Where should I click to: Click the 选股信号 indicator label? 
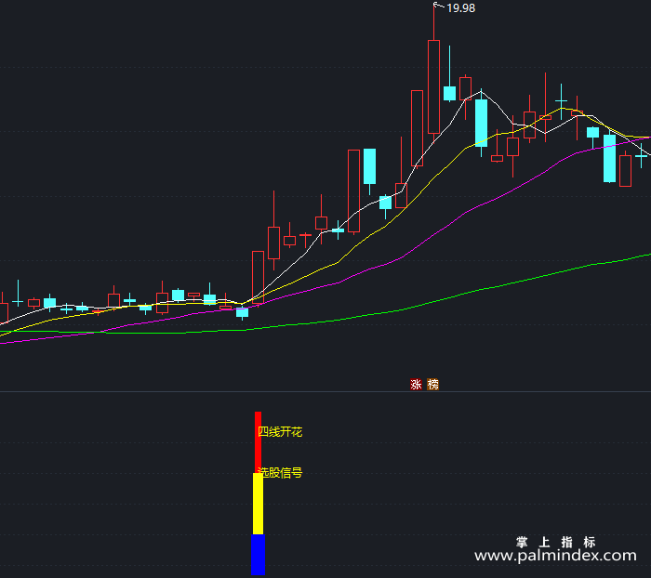[280, 473]
